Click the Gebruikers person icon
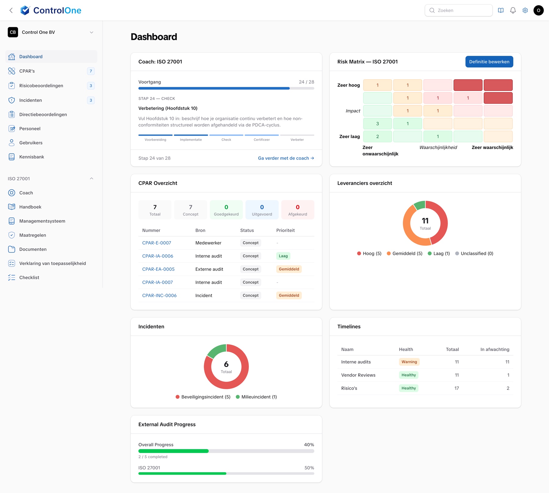549x493 pixels. pos(12,143)
